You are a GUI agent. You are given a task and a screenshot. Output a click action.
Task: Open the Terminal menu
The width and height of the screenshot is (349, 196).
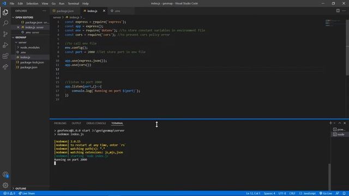point(74,4)
